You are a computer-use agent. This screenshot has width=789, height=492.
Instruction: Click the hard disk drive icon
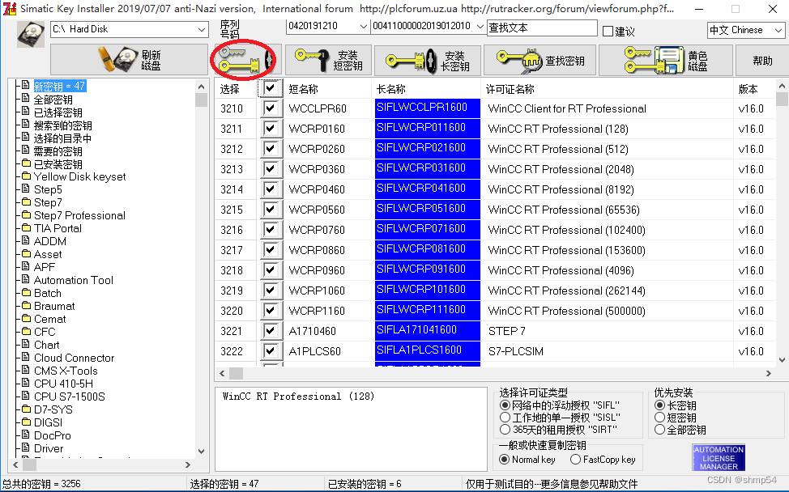(30, 35)
